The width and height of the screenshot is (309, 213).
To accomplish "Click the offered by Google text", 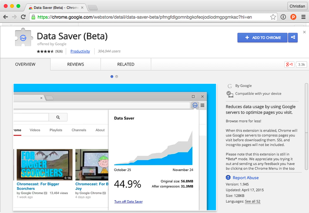I will 52,44.
